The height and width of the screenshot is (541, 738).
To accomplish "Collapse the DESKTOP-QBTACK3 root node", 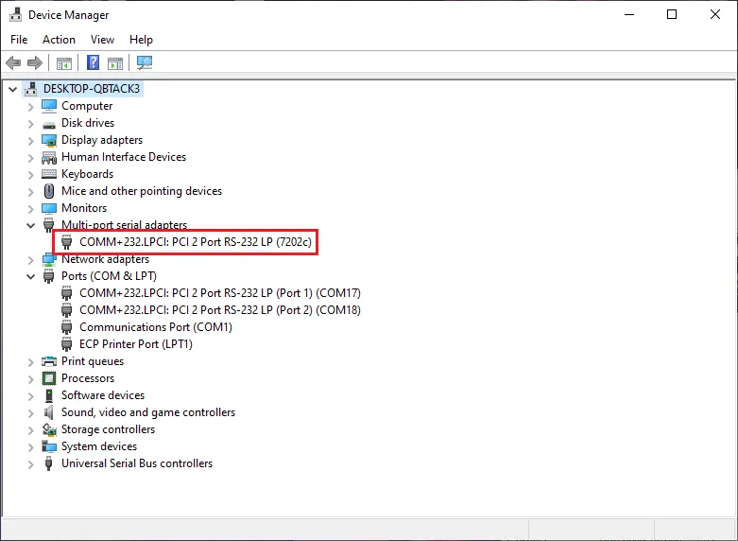I will [x=13, y=89].
